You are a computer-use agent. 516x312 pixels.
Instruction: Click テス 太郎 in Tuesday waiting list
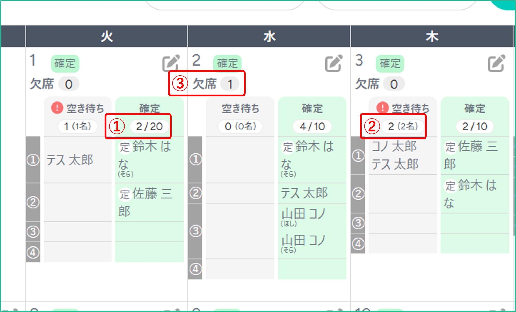[70, 160]
